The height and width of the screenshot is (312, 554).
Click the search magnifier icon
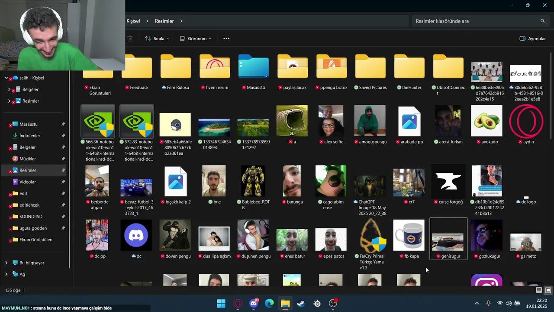pyautogui.click(x=542, y=21)
